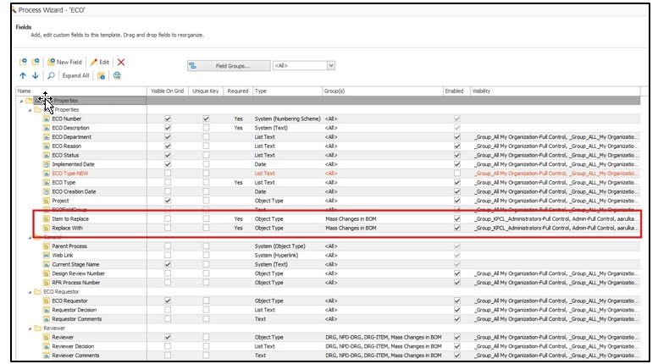This screenshot has width=658, height=364.
Task: Toggle Visible On Grid for ECO Number
Action: (x=168, y=119)
